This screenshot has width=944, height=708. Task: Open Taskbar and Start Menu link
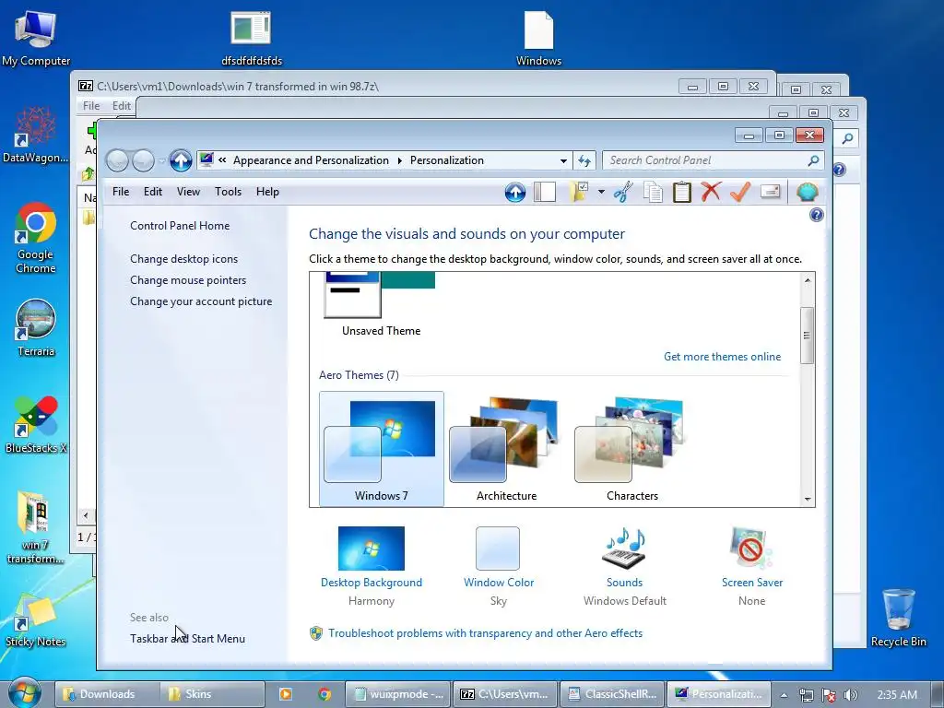[x=187, y=639]
